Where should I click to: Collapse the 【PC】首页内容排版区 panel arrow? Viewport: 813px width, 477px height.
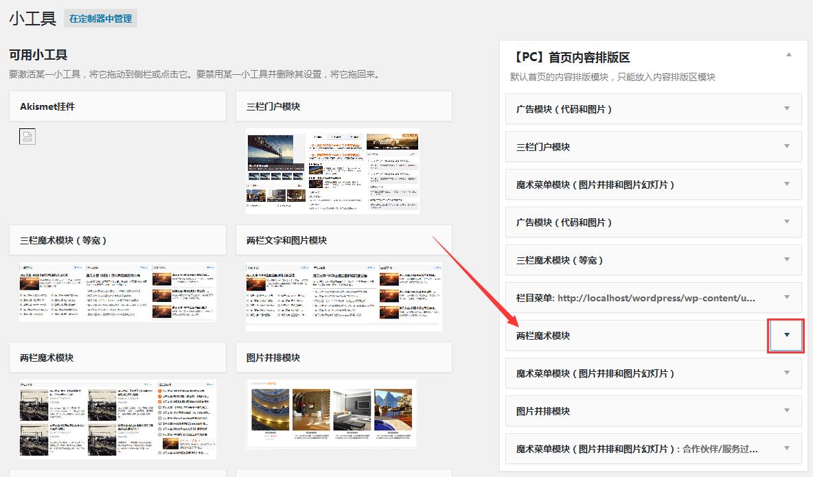[x=789, y=54]
